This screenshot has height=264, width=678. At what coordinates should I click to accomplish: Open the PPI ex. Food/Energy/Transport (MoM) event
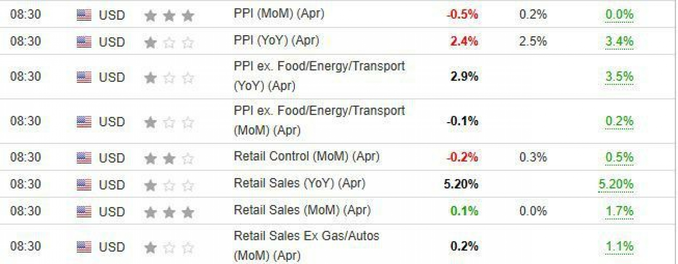pyautogui.click(x=319, y=120)
